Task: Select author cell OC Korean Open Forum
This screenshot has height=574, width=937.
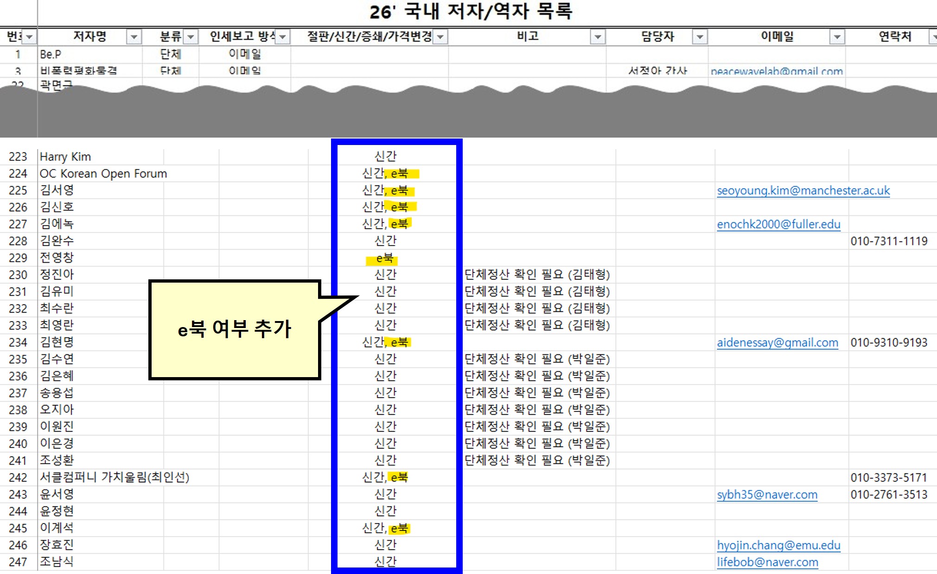Action: pos(103,174)
